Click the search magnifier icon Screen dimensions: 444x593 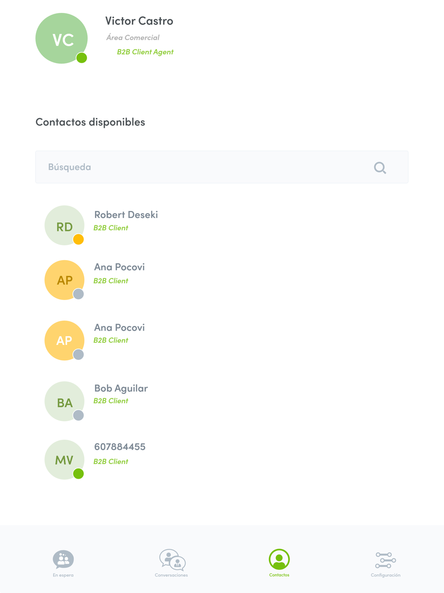[380, 168]
